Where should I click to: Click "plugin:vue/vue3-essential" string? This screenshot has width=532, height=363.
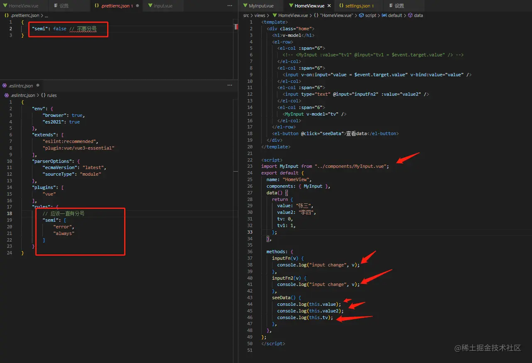[78, 148]
